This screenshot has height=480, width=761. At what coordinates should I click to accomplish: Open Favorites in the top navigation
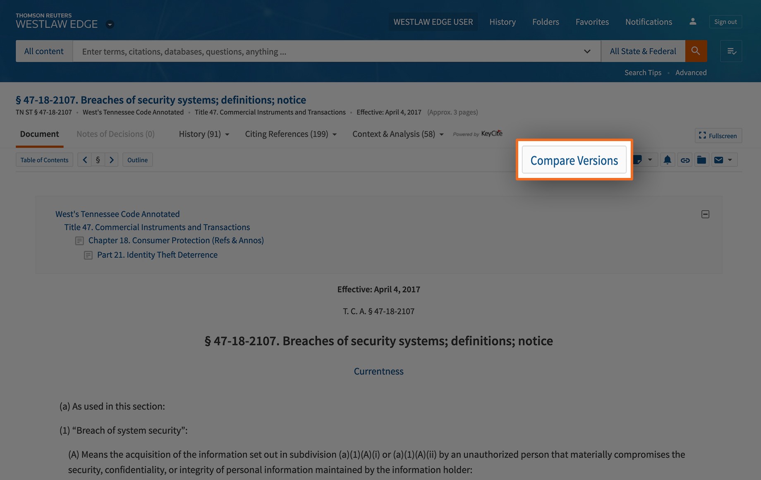click(x=592, y=22)
